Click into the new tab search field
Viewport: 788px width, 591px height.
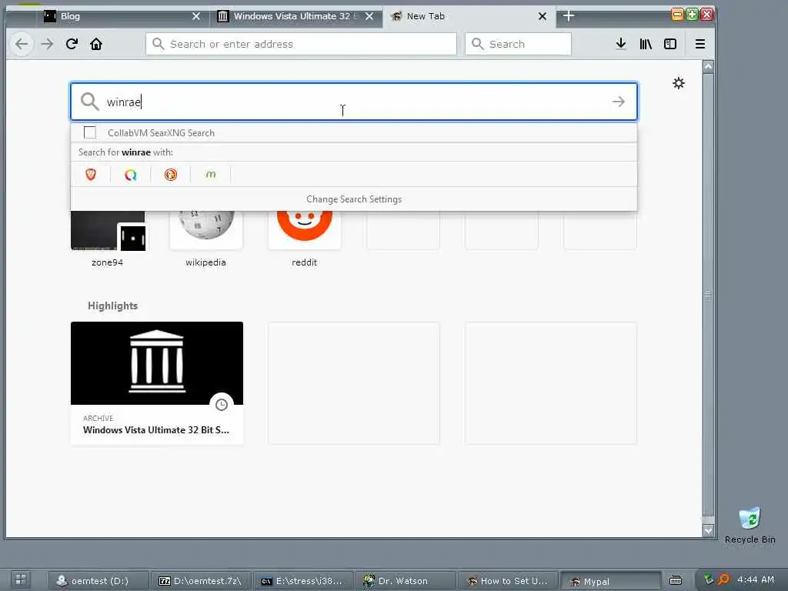click(x=354, y=102)
